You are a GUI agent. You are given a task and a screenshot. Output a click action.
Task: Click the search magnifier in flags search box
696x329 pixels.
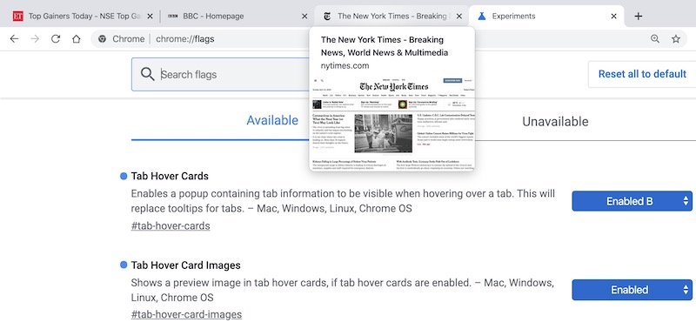[147, 74]
